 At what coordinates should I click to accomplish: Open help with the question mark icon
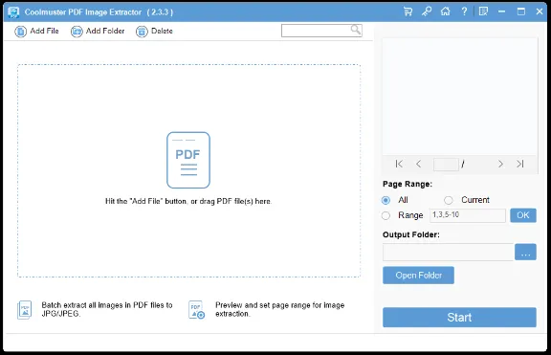(464, 11)
